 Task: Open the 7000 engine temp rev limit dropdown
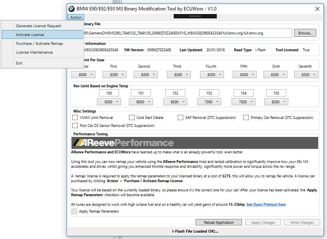click(x=209, y=102)
